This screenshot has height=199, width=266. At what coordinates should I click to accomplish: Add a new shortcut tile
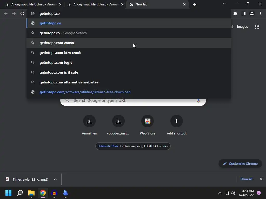point(177,125)
